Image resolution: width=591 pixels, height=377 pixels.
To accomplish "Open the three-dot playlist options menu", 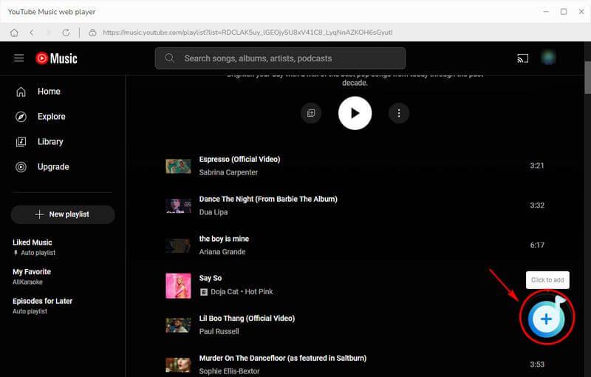I will point(399,113).
